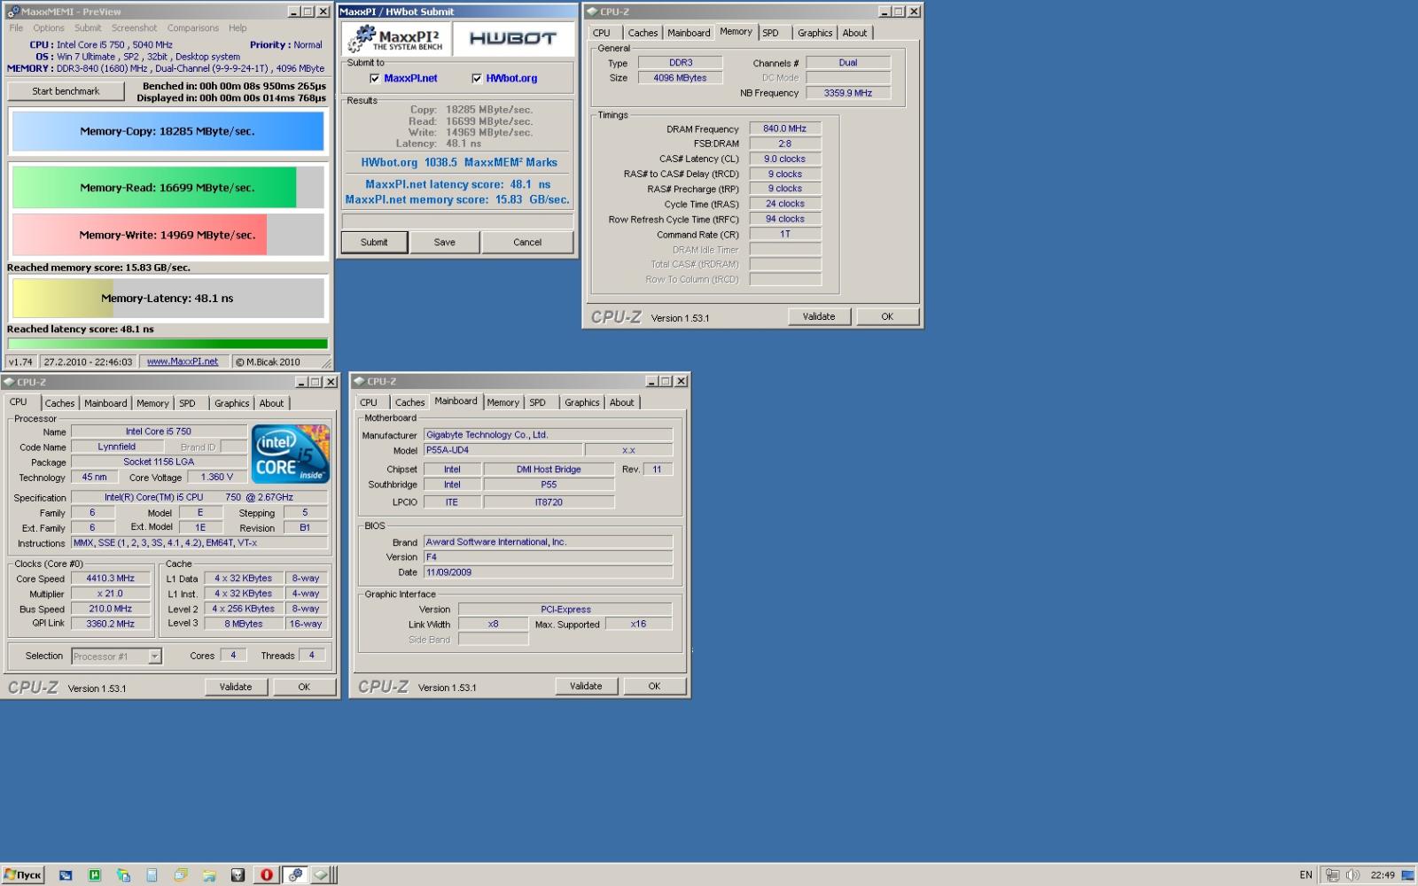Open the calculator-style quick launch icon
Image resolution: width=1418 pixels, height=886 pixels.
click(x=152, y=874)
